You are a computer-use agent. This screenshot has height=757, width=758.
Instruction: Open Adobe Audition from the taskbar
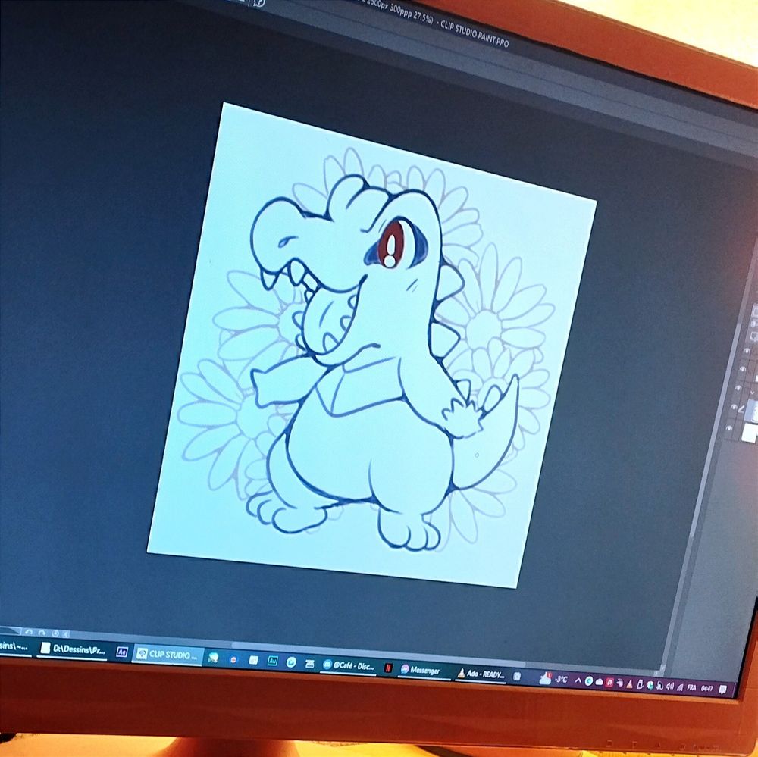(x=273, y=660)
